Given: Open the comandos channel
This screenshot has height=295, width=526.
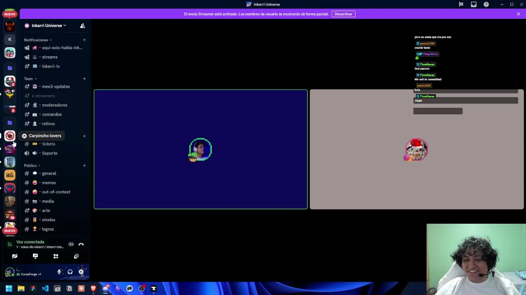Looking at the screenshot, I should click(x=54, y=114).
